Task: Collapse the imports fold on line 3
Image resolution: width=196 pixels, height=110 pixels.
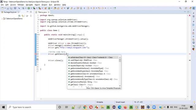Action: tap(40, 20)
